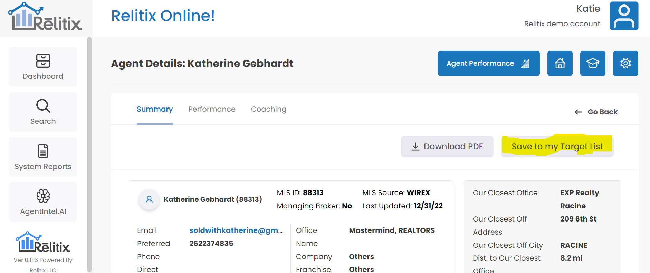Click the agent profile avatar icon

(149, 199)
